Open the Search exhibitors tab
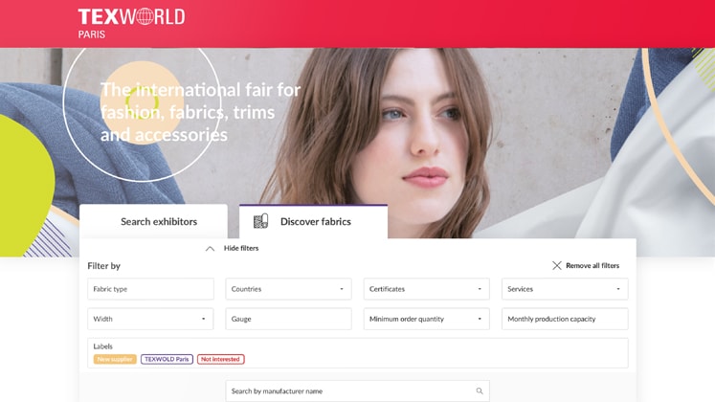The height and width of the screenshot is (402, 715). 154,221
